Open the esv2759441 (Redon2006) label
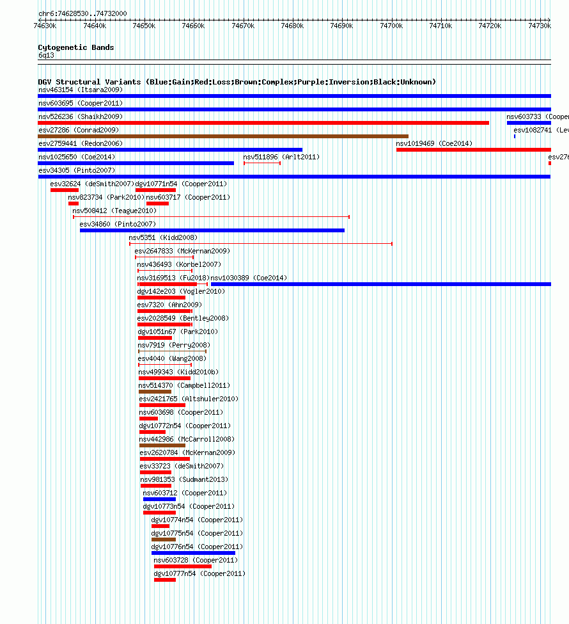This screenshot has height=624, width=569. click(x=81, y=143)
